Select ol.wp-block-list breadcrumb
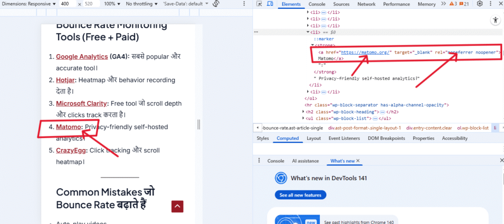504x224 pixels. click(473, 128)
